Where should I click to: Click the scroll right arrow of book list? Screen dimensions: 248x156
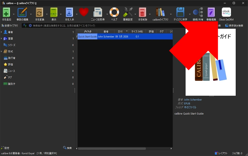tap(171, 148)
